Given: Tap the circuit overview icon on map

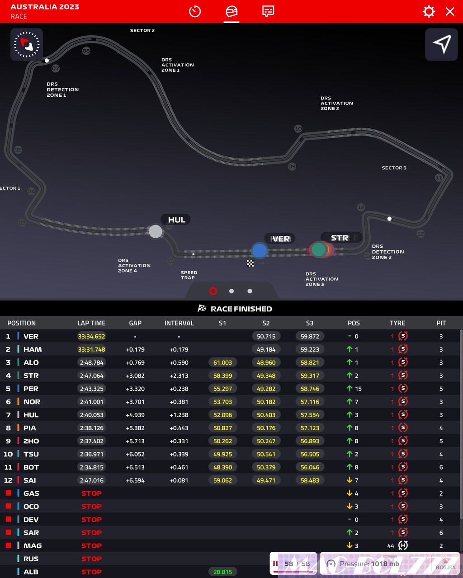Looking at the screenshot, I should point(27,44).
